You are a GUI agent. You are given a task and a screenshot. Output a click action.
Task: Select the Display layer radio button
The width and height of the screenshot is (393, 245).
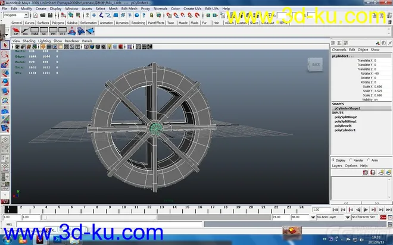tap(333, 160)
